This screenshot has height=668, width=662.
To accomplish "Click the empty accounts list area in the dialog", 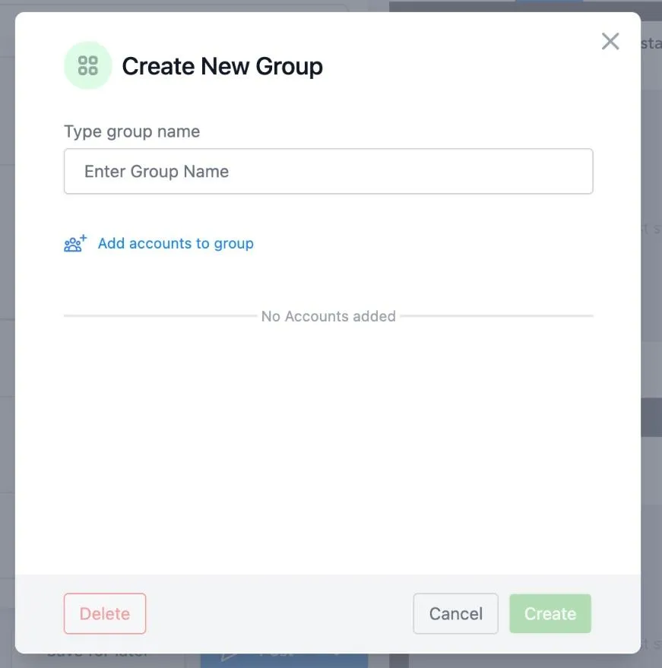I will point(328,448).
